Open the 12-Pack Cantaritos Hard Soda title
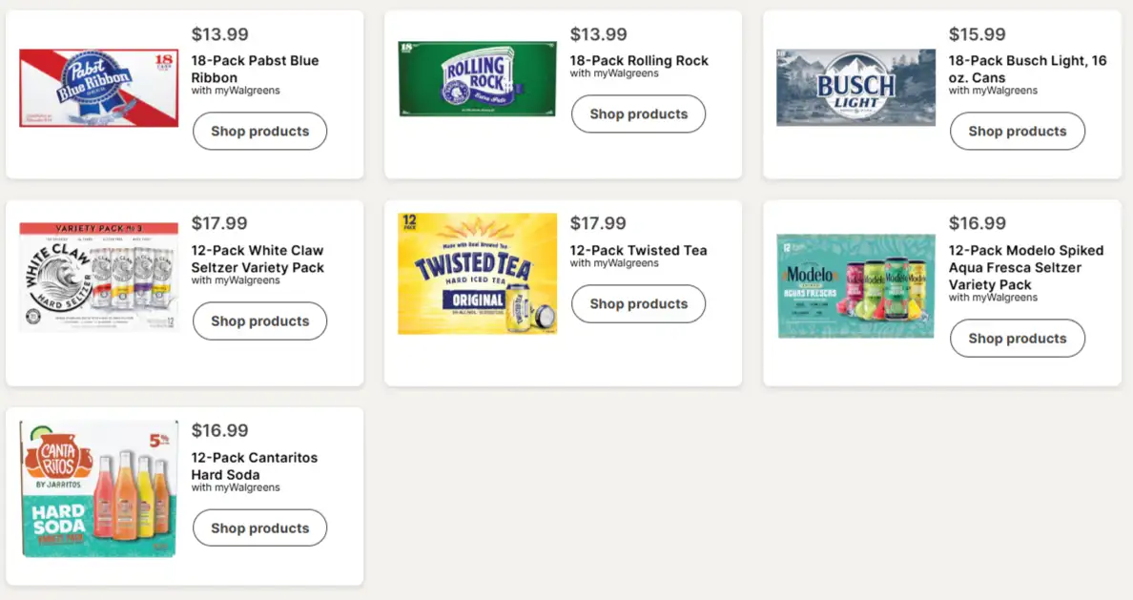1133x600 pixels. coord(255,466)
